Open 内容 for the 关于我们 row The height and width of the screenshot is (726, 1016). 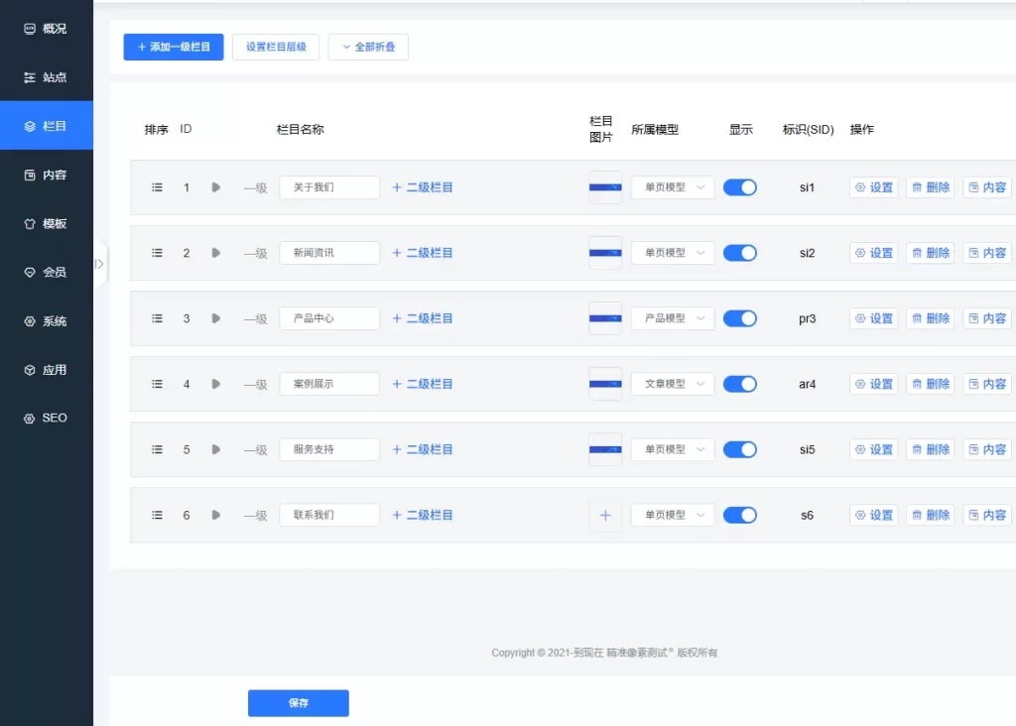point(987,187)
